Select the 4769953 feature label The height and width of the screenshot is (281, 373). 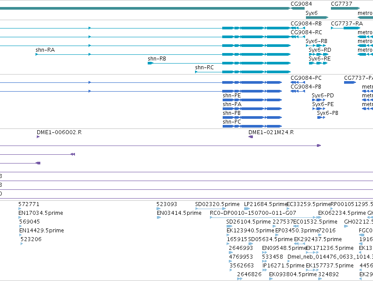(241, 257)
